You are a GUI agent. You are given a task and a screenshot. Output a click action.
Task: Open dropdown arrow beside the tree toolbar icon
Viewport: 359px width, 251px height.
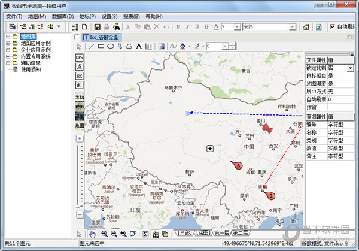pyautogui.click(x=59, y=26)
